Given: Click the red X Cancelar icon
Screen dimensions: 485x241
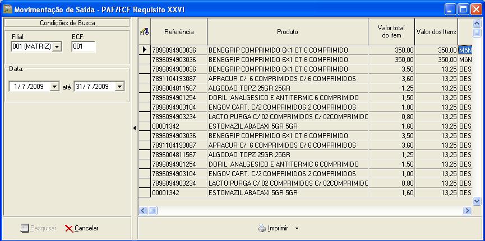Looking at the screenshot, I should pos(69,228).
